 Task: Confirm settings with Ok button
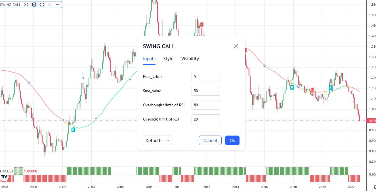232,140
